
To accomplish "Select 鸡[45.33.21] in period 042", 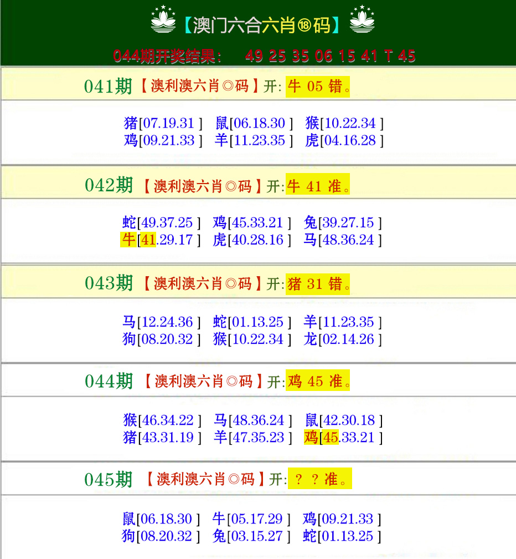I will [252, 222].
